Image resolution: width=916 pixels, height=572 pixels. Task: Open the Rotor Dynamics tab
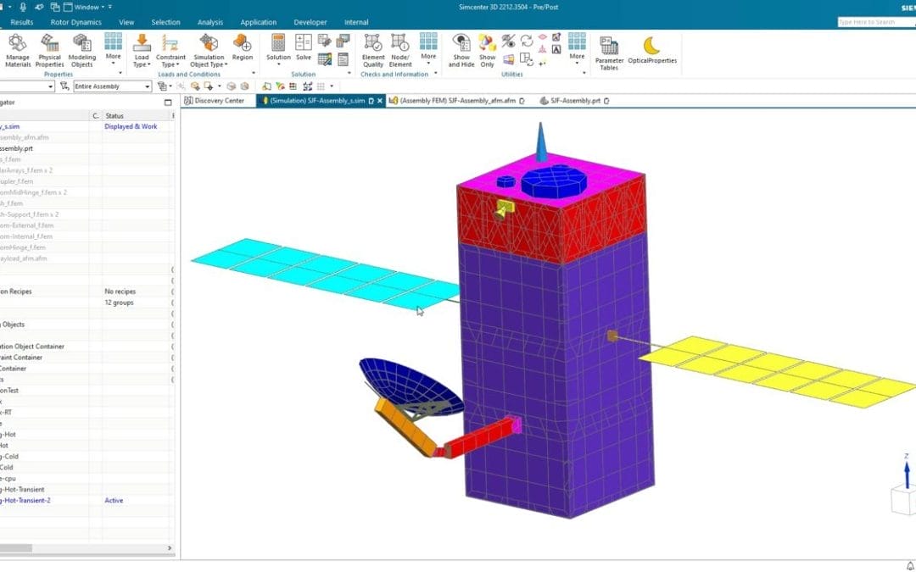coord(76,22)
